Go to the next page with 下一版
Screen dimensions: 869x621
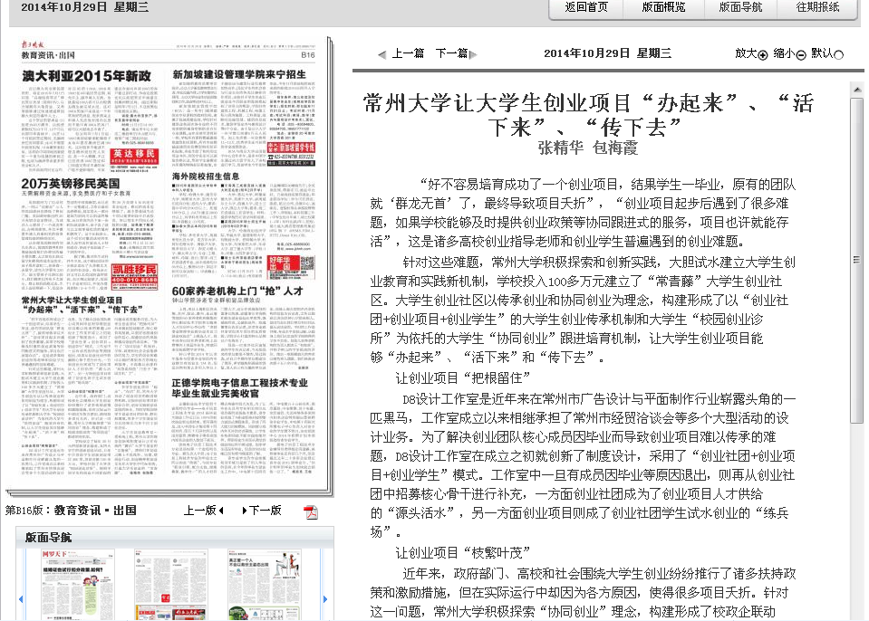tap(262, 511)
